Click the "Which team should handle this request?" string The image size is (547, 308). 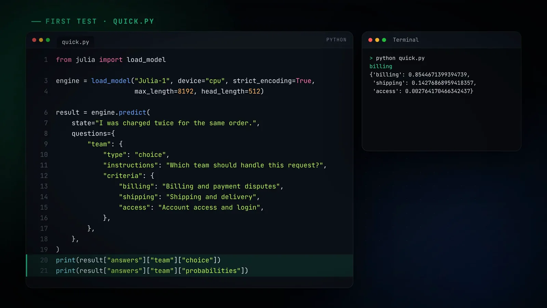[244, 165]
